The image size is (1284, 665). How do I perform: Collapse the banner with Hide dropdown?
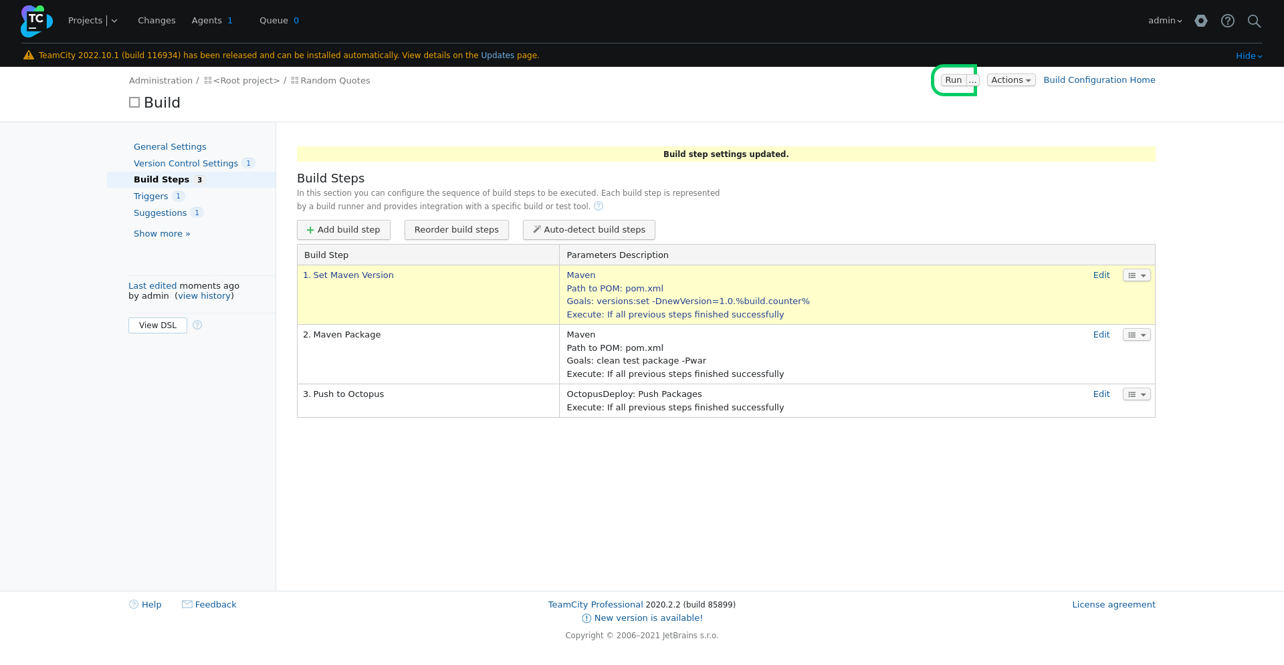(1249, 56)
